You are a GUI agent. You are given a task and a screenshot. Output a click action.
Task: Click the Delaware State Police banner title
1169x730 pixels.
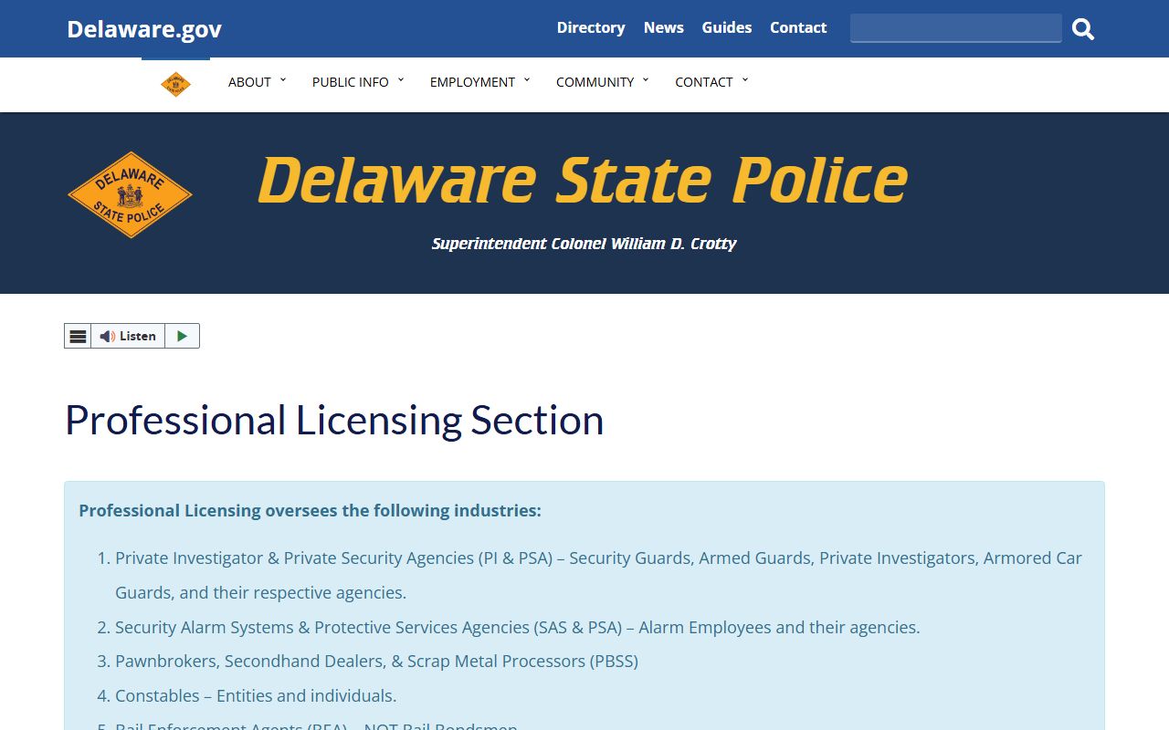coord(583,181)
